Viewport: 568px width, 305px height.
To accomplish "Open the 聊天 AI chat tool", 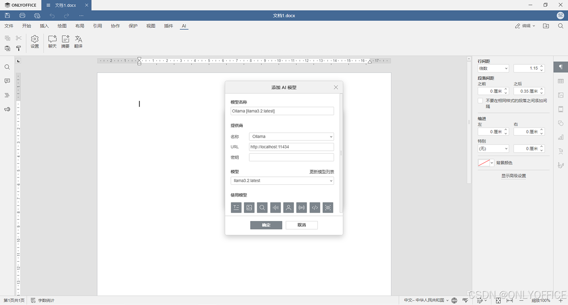I will [x=52, y=41].
